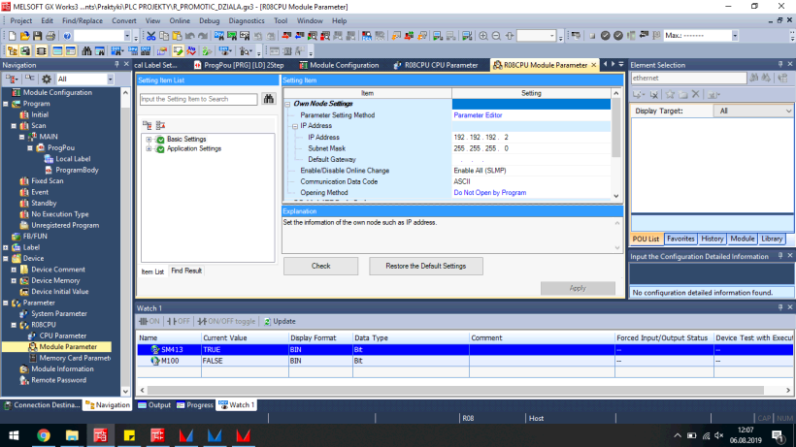Switch to the Find Result tab
This screenshot has height=447, width=796.
click(x=186, y=271)
